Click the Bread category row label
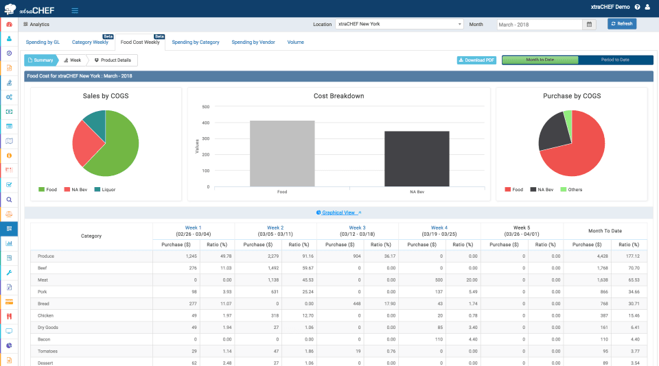This screenshot has height=366, width=659. click(x=43, y=304)
